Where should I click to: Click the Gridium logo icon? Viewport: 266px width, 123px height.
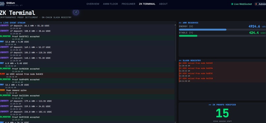tap(2, 4)
